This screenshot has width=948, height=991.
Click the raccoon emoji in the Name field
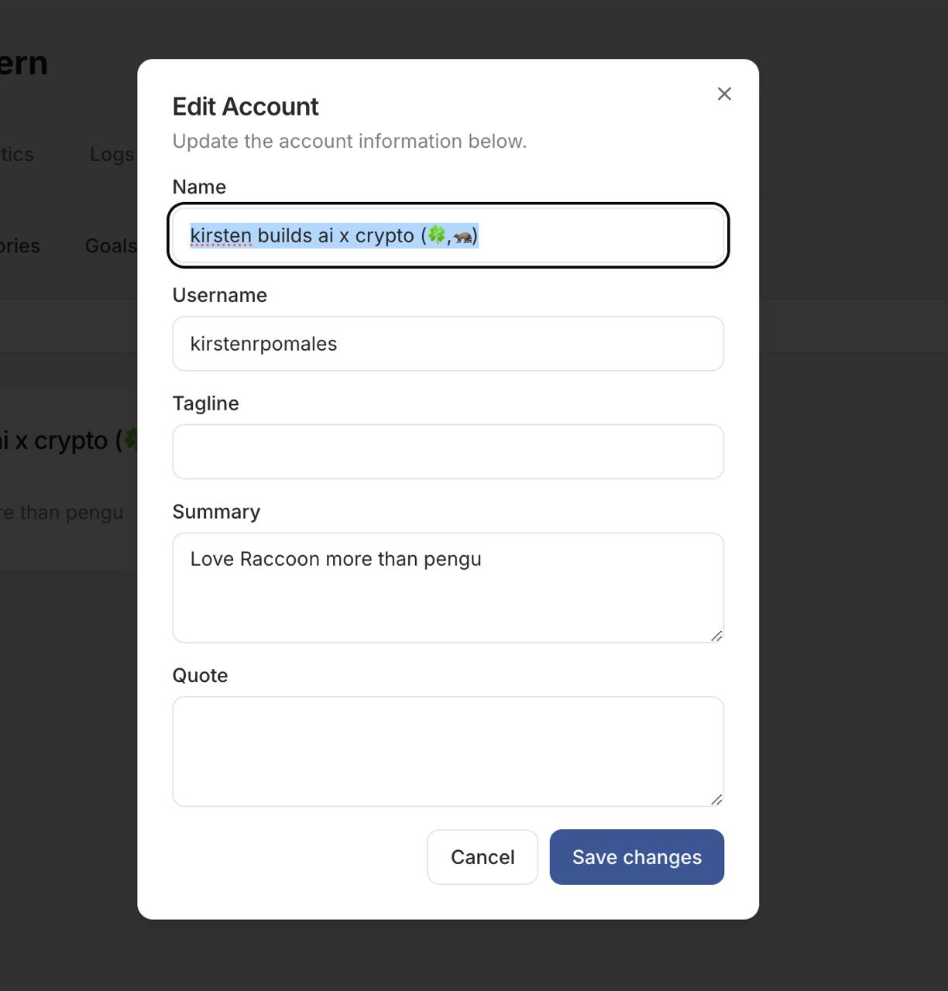(x=465, y=237)
